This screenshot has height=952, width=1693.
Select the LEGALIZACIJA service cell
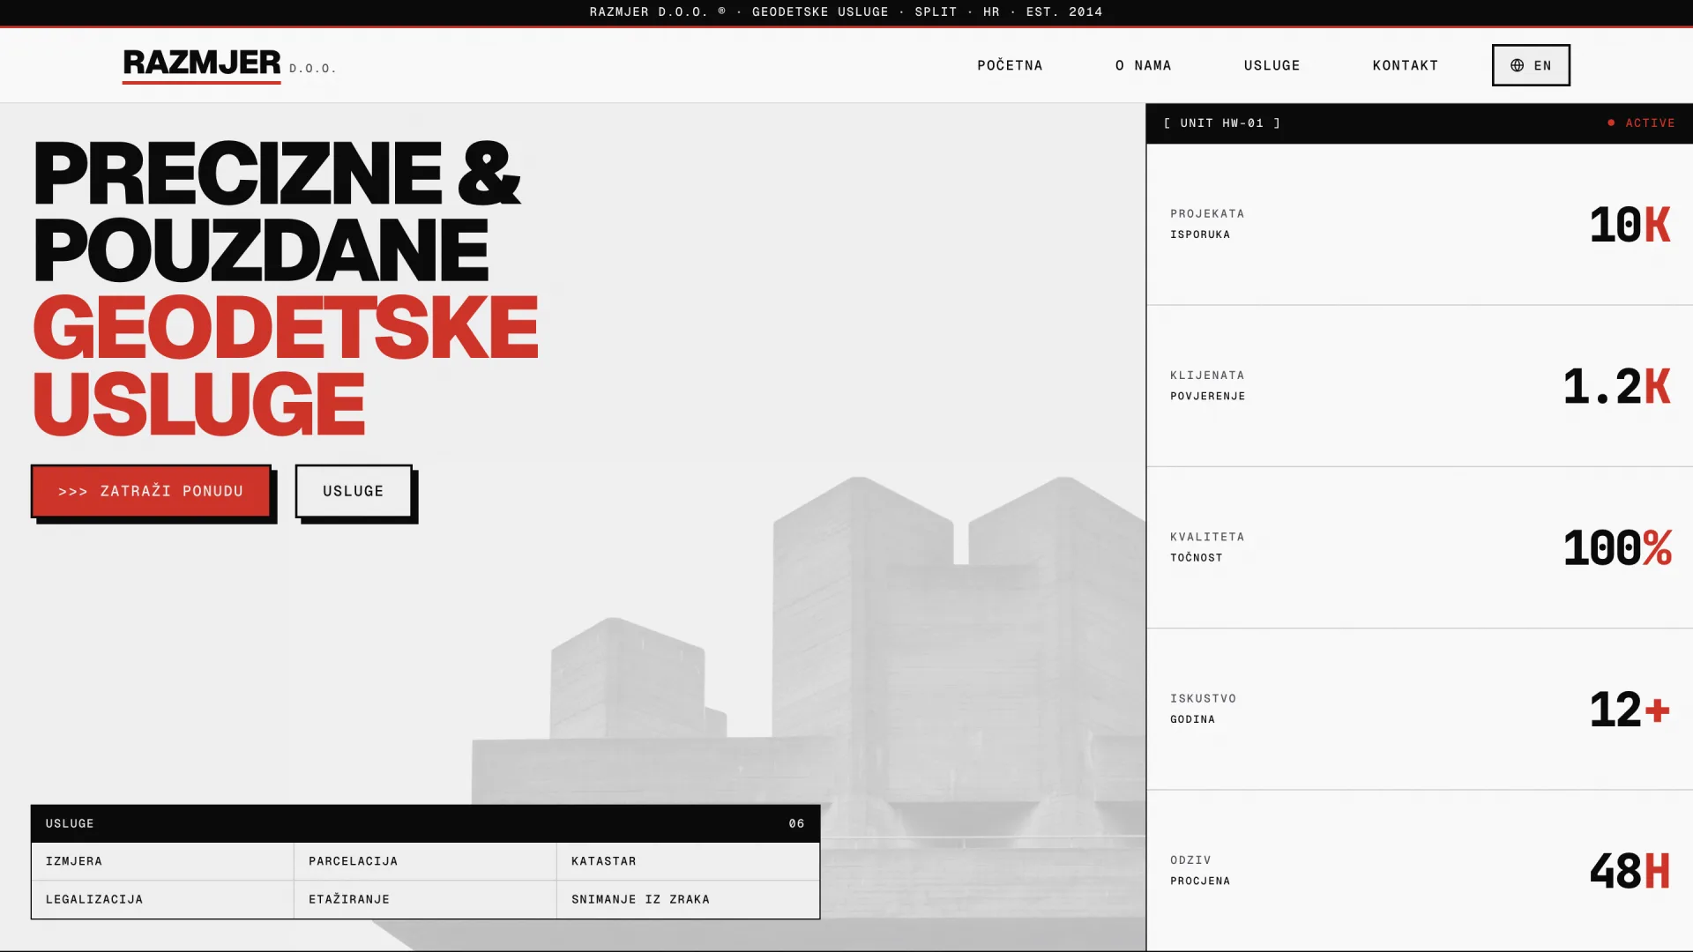coord(162,899)
